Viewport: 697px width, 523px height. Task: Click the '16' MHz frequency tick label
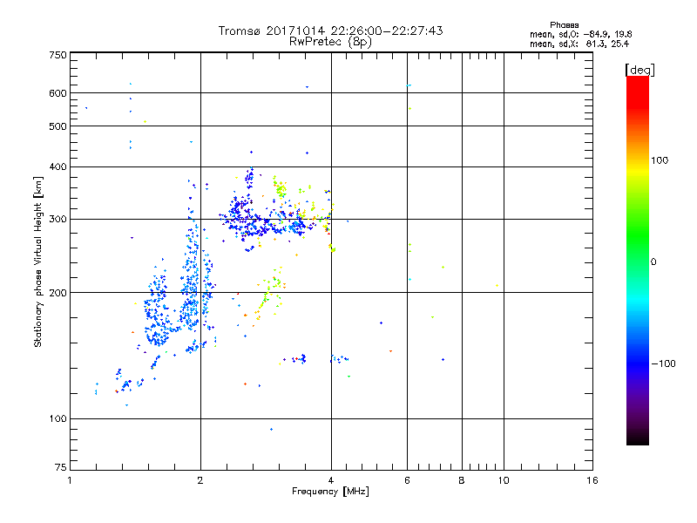click(592, 480)
